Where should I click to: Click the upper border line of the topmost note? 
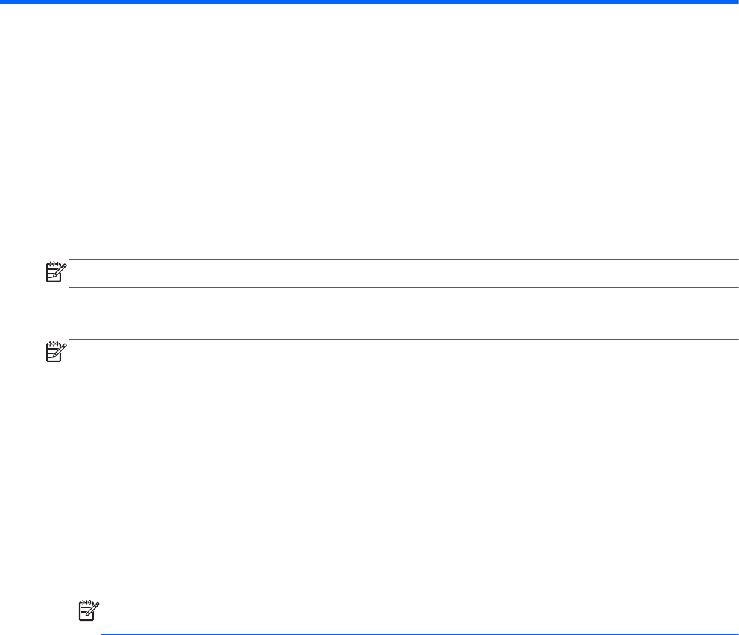coord(402,260)
